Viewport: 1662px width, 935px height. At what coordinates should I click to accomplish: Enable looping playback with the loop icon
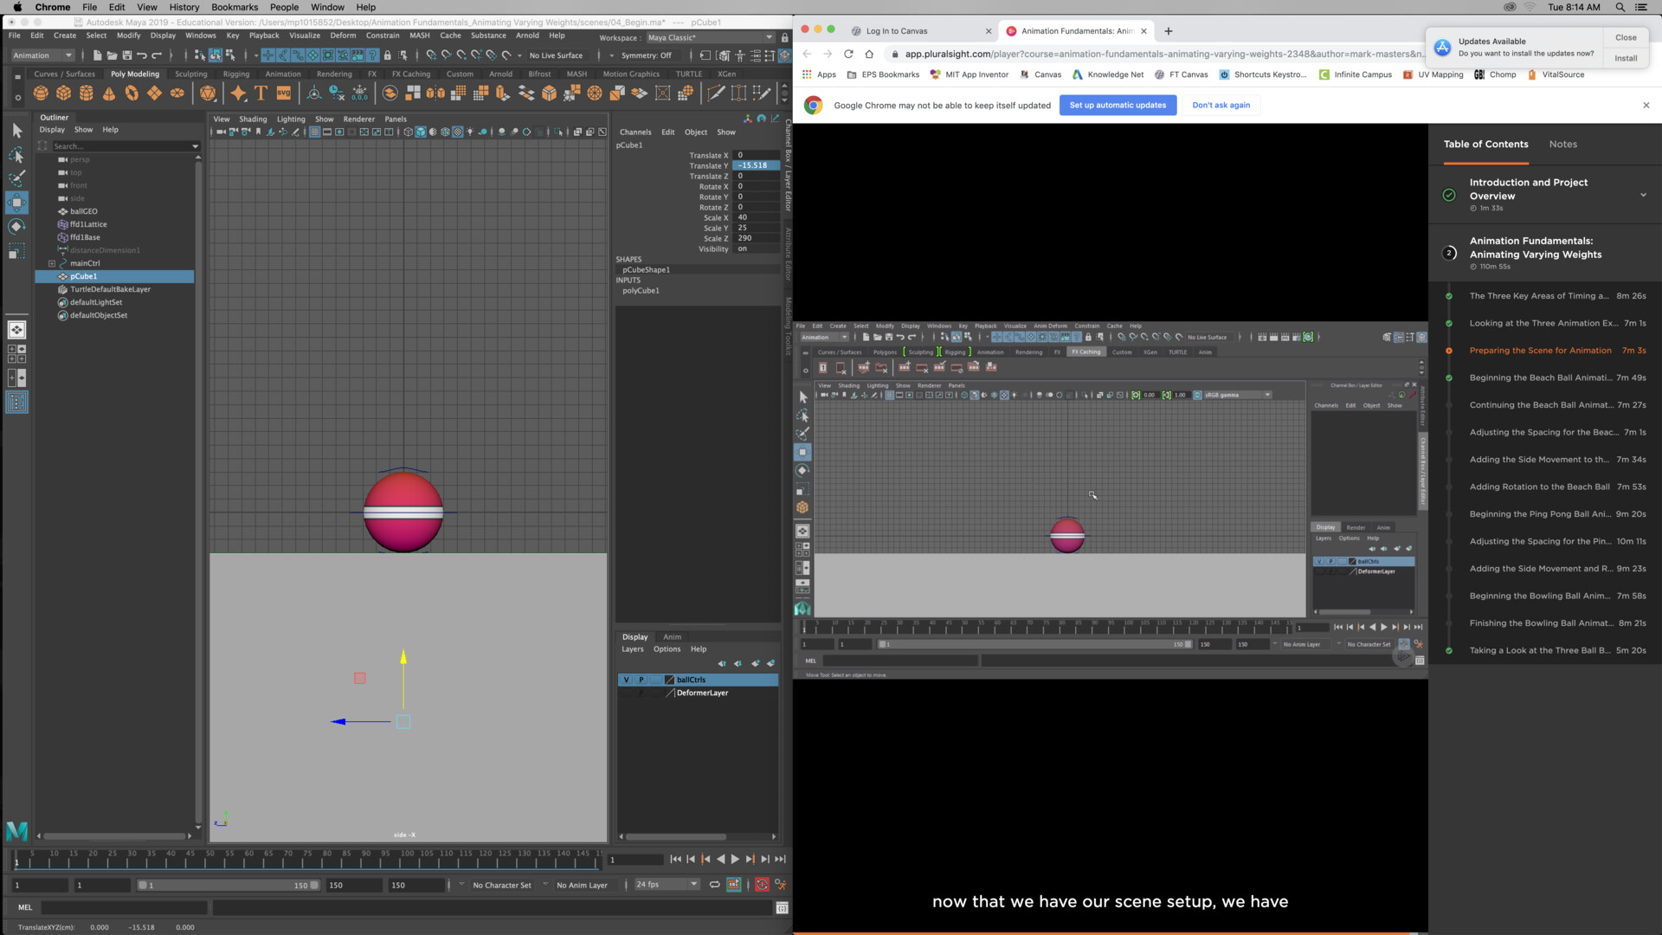715,884
